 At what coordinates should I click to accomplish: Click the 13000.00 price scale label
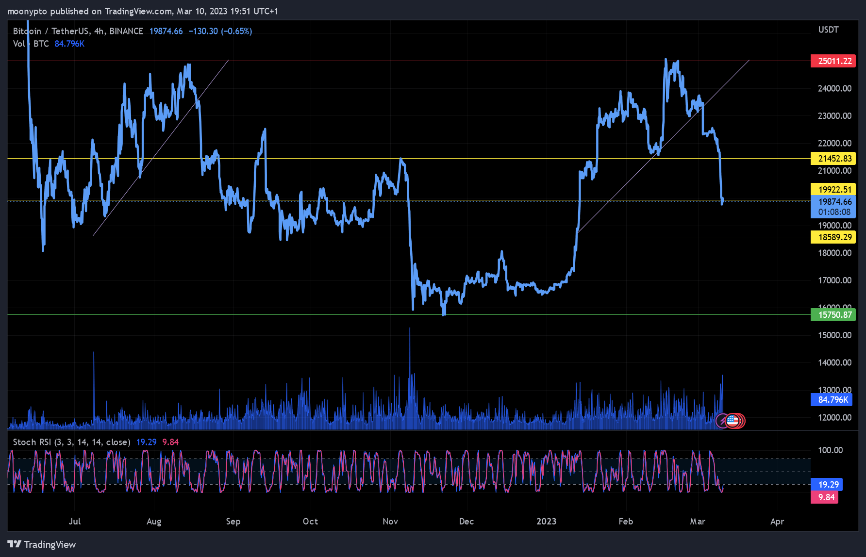tap(835, 390)
